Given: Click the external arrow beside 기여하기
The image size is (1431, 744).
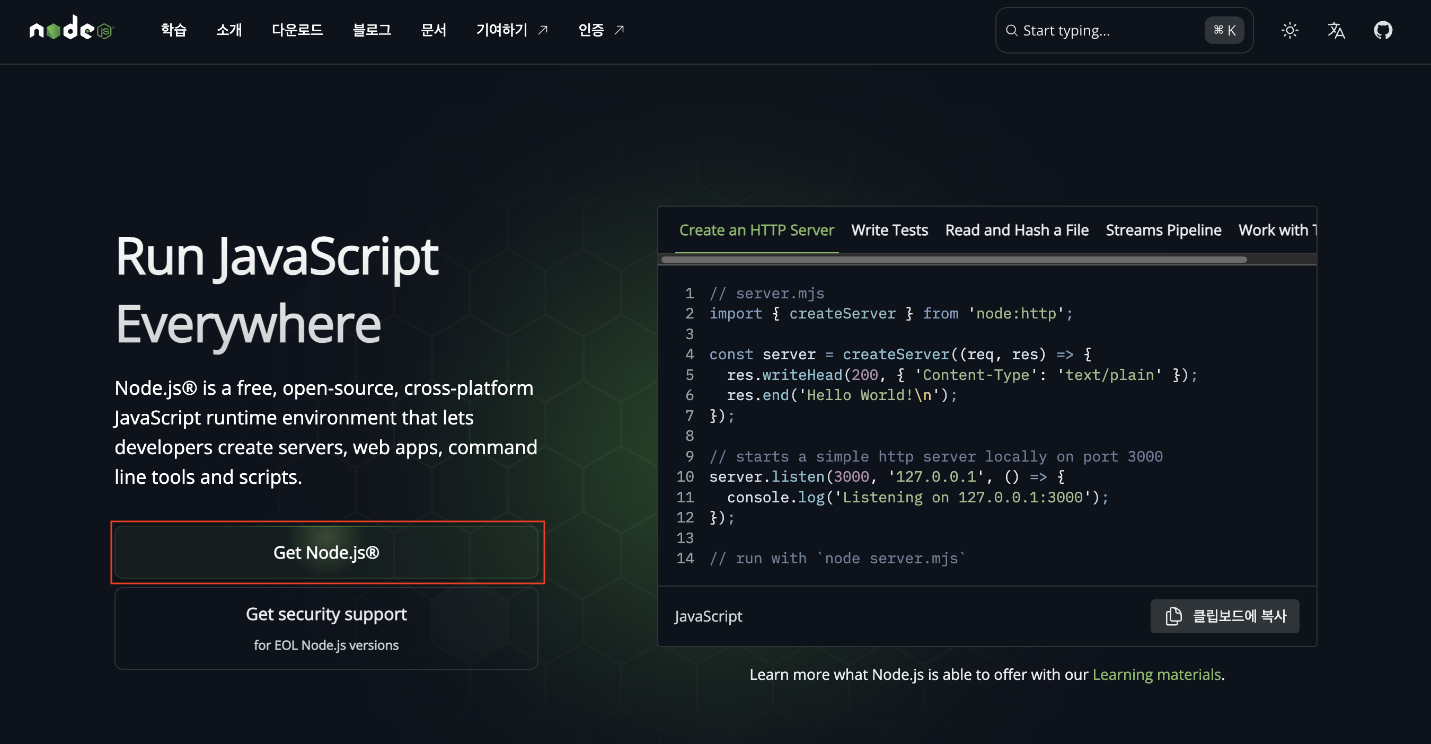Looking at the screenshot, I should click(x=543, y=30).
